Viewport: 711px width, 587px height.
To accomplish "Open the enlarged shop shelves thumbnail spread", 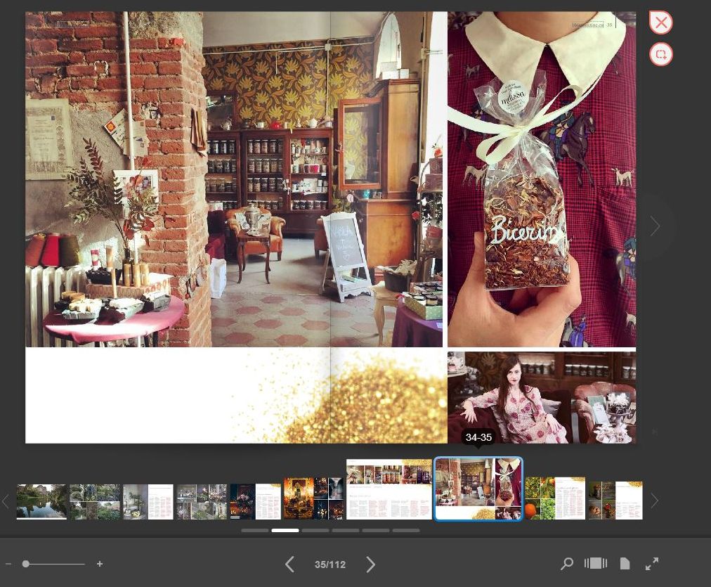I will click(389, 489).
